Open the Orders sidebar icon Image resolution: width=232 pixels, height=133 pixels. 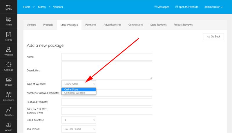[9, 80]
